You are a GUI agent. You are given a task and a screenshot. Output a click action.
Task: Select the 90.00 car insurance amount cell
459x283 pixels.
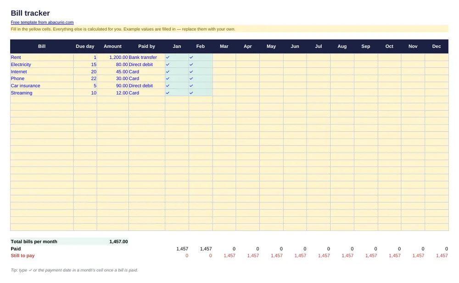(x=113, y=86)
